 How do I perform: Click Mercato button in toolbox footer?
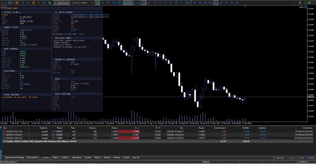tap(278, 158)
